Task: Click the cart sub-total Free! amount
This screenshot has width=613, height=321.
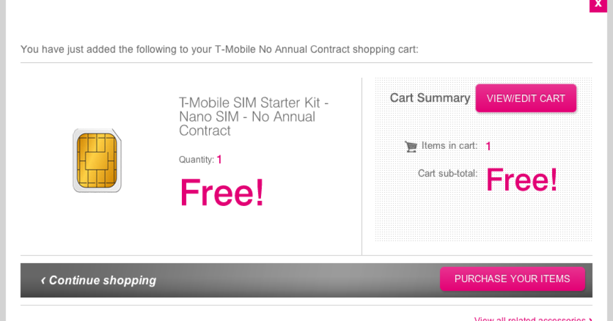Action: click(x=521, y=180)
